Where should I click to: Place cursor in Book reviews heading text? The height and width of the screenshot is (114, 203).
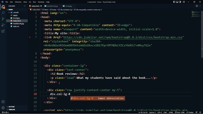(67, 74)
